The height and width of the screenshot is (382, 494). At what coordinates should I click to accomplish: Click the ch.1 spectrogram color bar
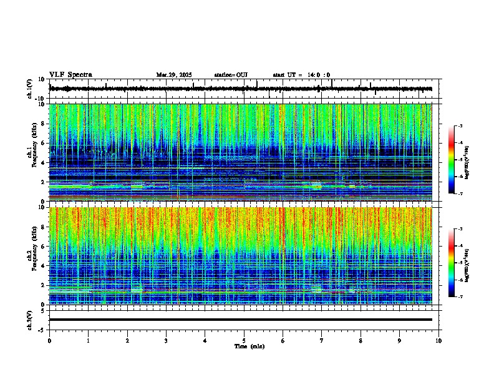[451, 160]
